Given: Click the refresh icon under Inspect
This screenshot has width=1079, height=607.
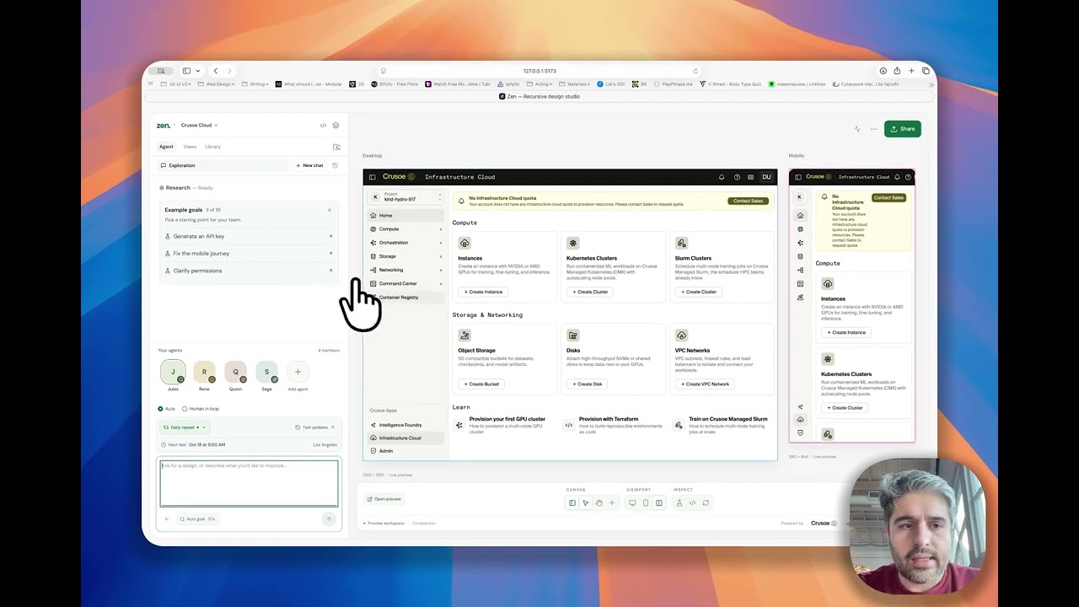Looking at the screenshot, I should tap(706, 502).
